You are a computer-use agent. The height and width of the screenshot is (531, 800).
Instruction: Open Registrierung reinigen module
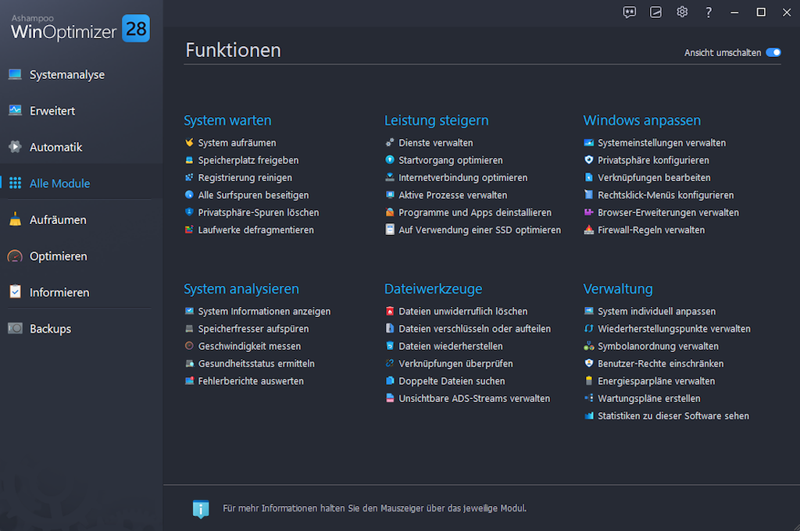(245, 178)
